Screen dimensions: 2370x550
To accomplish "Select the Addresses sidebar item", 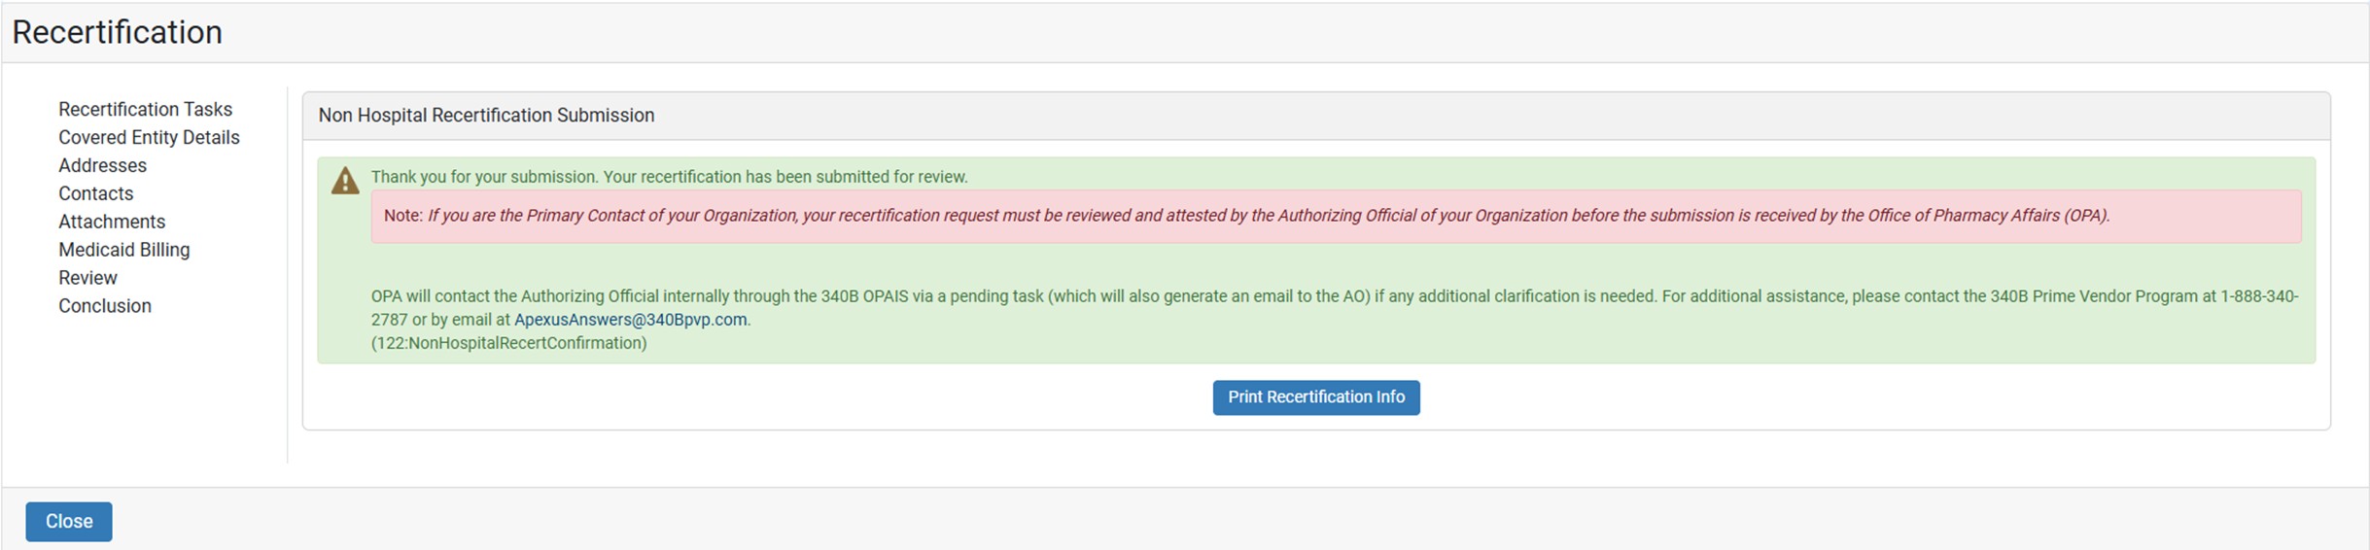I will [102, 165].
